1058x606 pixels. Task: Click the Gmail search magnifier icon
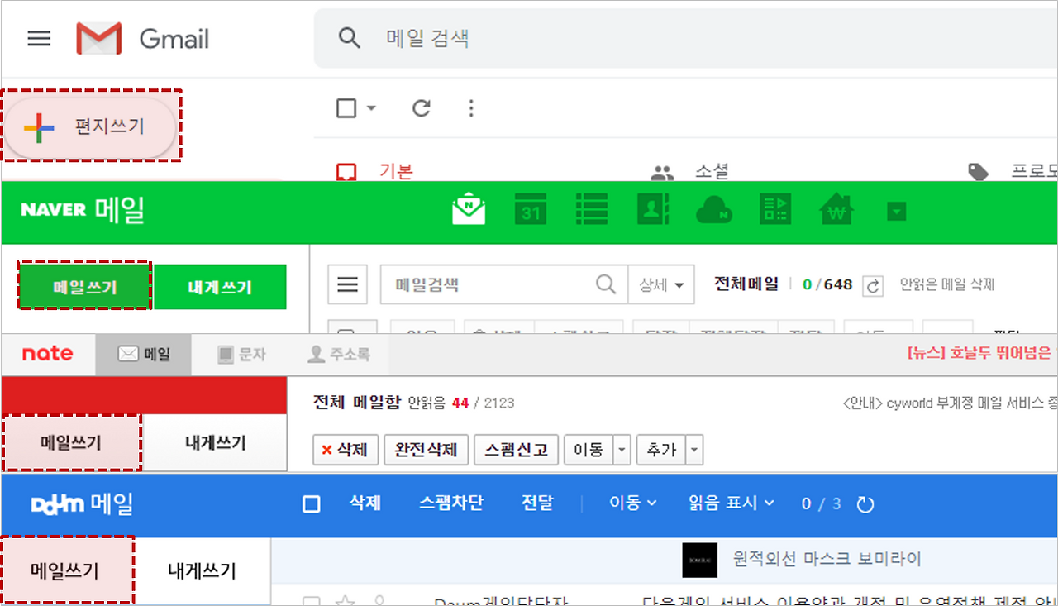coord(350,38)
